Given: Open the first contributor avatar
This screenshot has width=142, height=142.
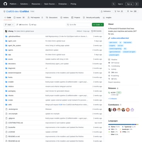Looking at the screenshot, I should point(110,109).
